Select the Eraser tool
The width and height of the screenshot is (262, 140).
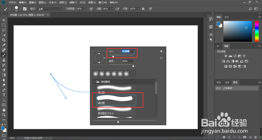[x=4, y=70]
